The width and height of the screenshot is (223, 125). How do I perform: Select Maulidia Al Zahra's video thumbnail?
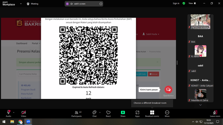(200, 95)
